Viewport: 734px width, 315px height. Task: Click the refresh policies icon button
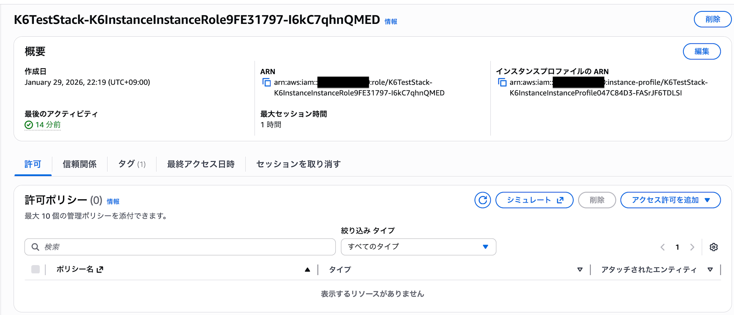pos(482,200)
